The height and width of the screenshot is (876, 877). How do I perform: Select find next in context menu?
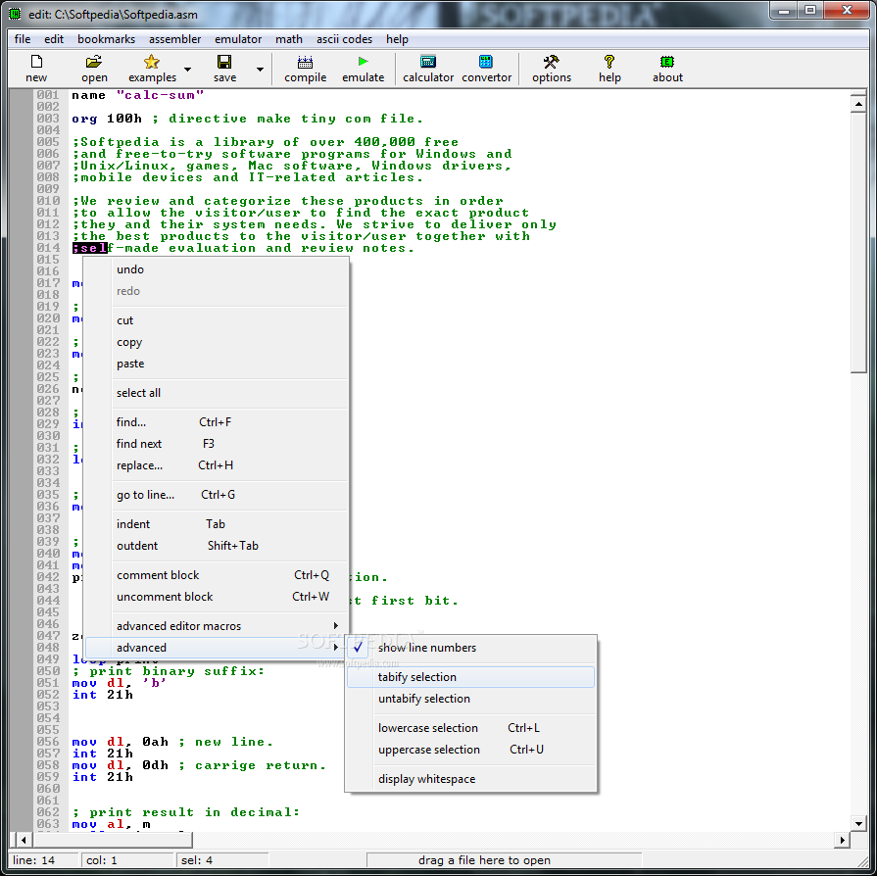click(217, 444)
